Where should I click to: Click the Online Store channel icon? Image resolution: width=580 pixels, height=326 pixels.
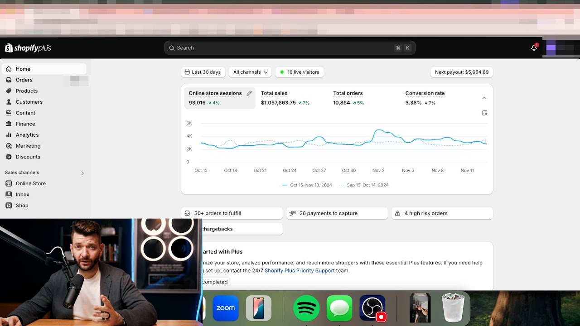(x=9, y=183)
